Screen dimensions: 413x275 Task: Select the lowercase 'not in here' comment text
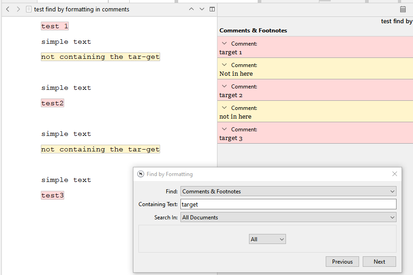pyautogui.click(x=235, y=116)
